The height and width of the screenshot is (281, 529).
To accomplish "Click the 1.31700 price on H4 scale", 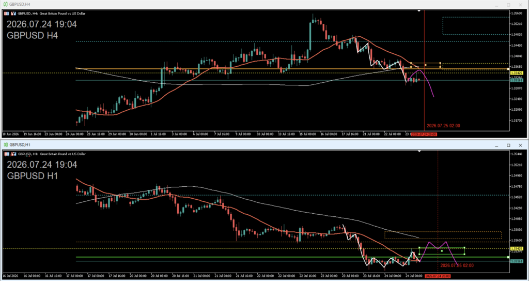I will [x=518, y=121].
